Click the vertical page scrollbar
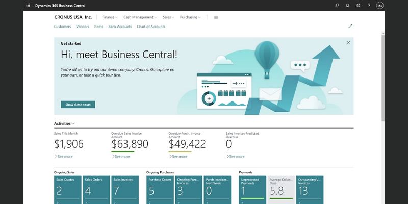This screenshot has width=408, height=204. (383, 78)
